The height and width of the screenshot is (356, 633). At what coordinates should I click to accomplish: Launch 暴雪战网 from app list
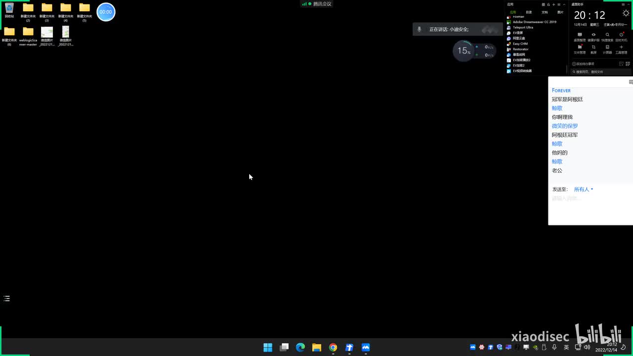[516, 54]
